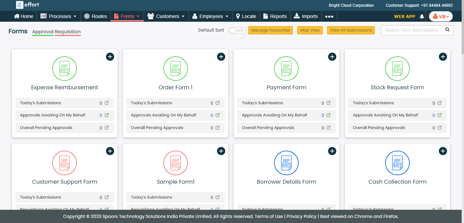Click the Borrower Details Form blue icon

(x=286, y=163)
